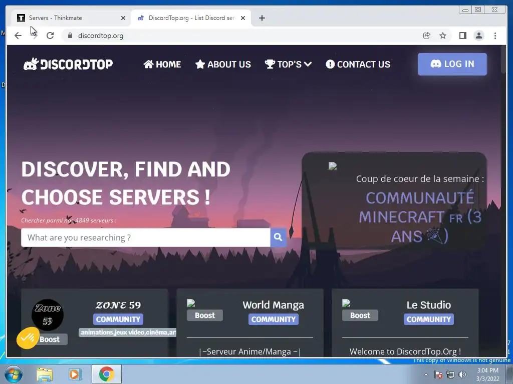
Task: Click the Boost badge on Le Studio
Action: pos(360,315)
